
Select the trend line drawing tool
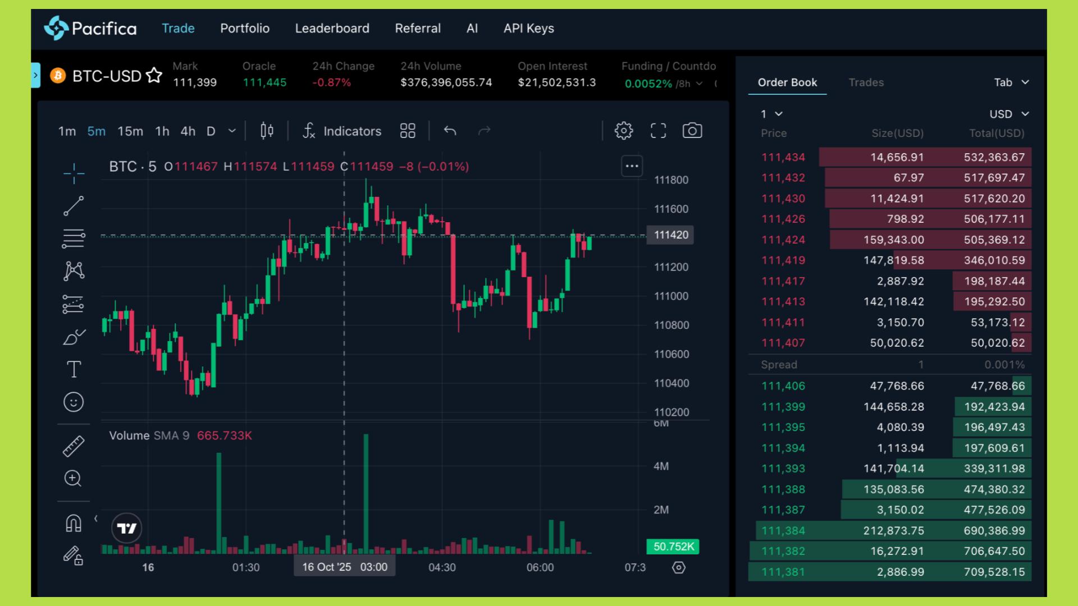click(x=74, y=206)
